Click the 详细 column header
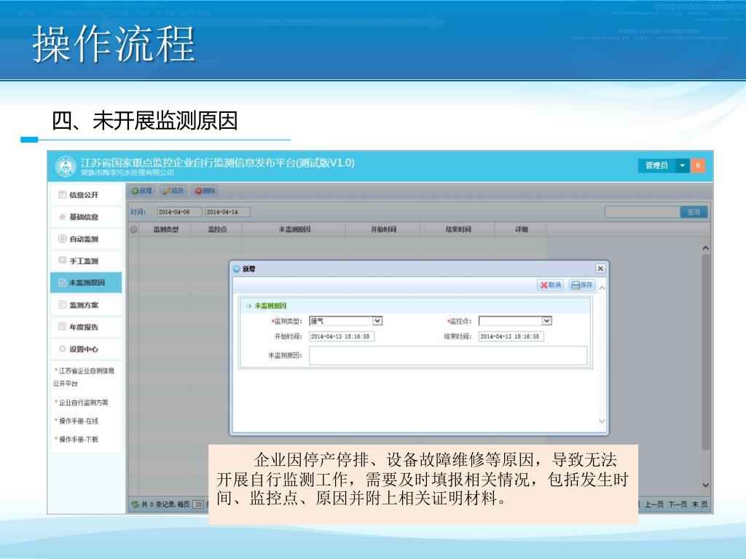746x559 pixels. coord(521,229)
